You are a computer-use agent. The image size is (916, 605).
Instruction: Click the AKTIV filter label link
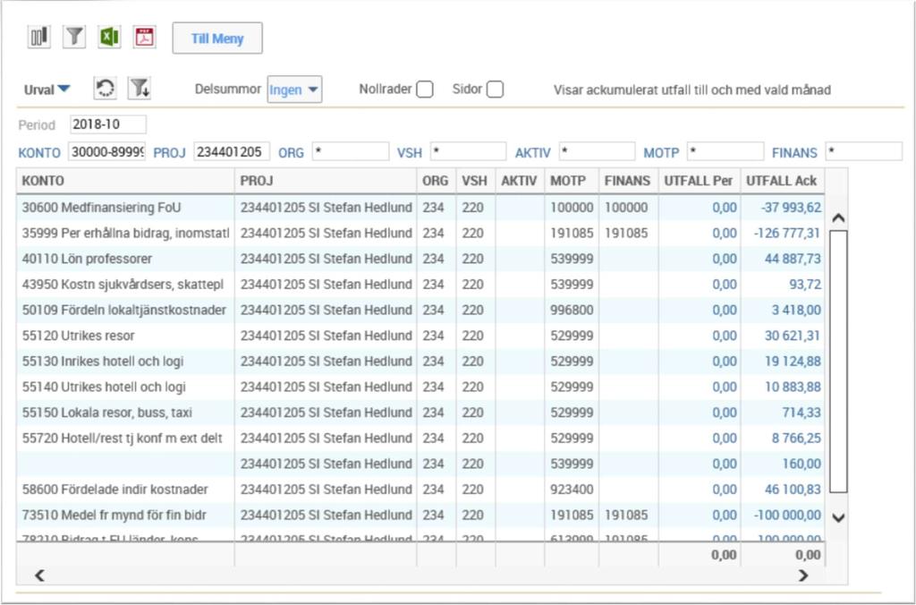tap(533, 153)
